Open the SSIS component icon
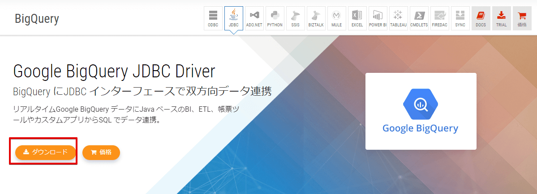Screen dimensions: 537x194 (295, 18)
